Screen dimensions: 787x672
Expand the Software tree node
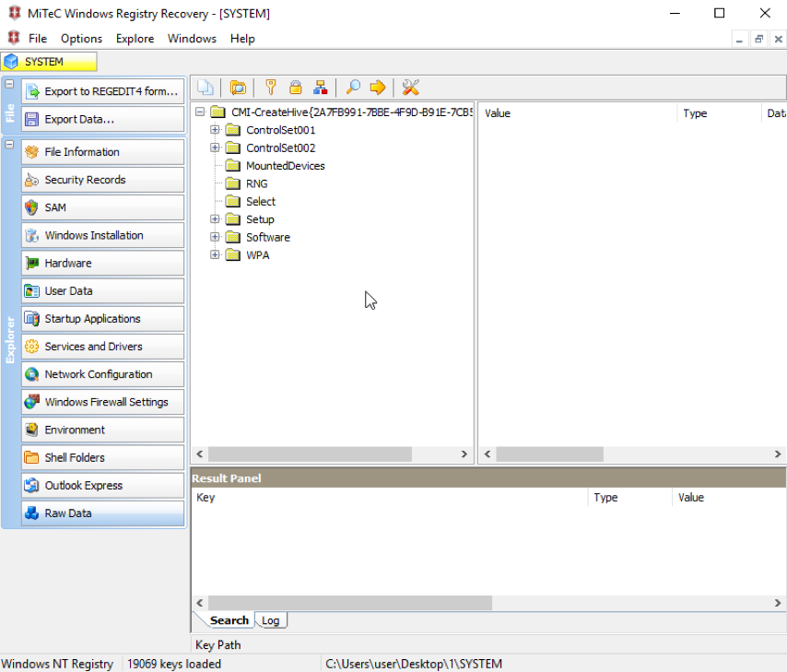coord(215,237)
